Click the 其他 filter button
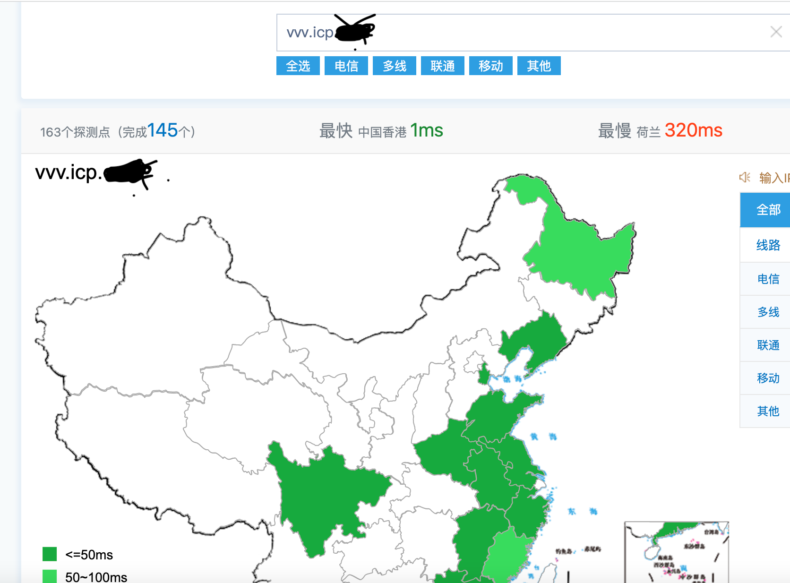 [x=539, y=66]
